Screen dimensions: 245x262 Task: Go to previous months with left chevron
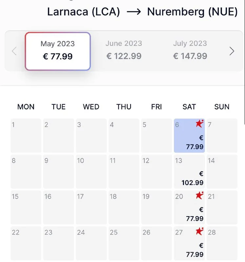(x=14, y=51)
